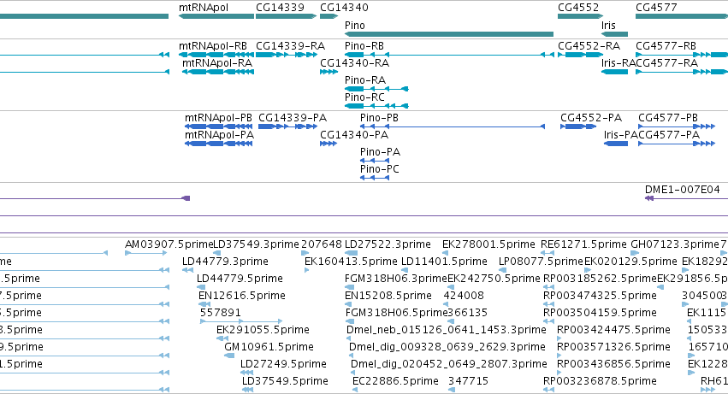
Task: Open EST LP08077.5prime
Action: (x=541, y=262)
